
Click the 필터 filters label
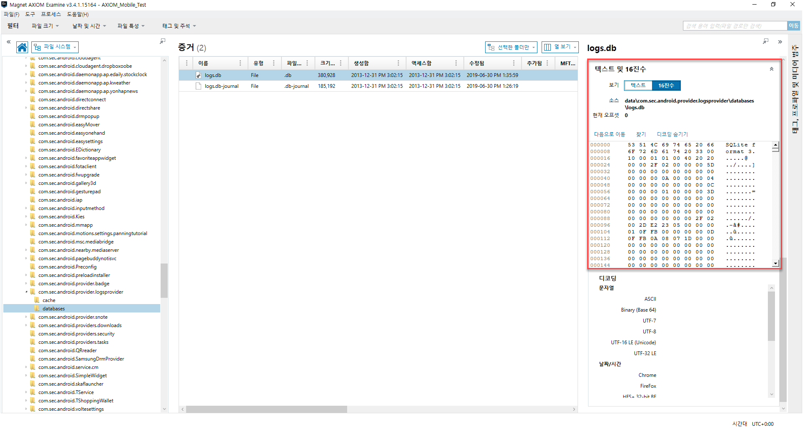(x=13, y=26)
